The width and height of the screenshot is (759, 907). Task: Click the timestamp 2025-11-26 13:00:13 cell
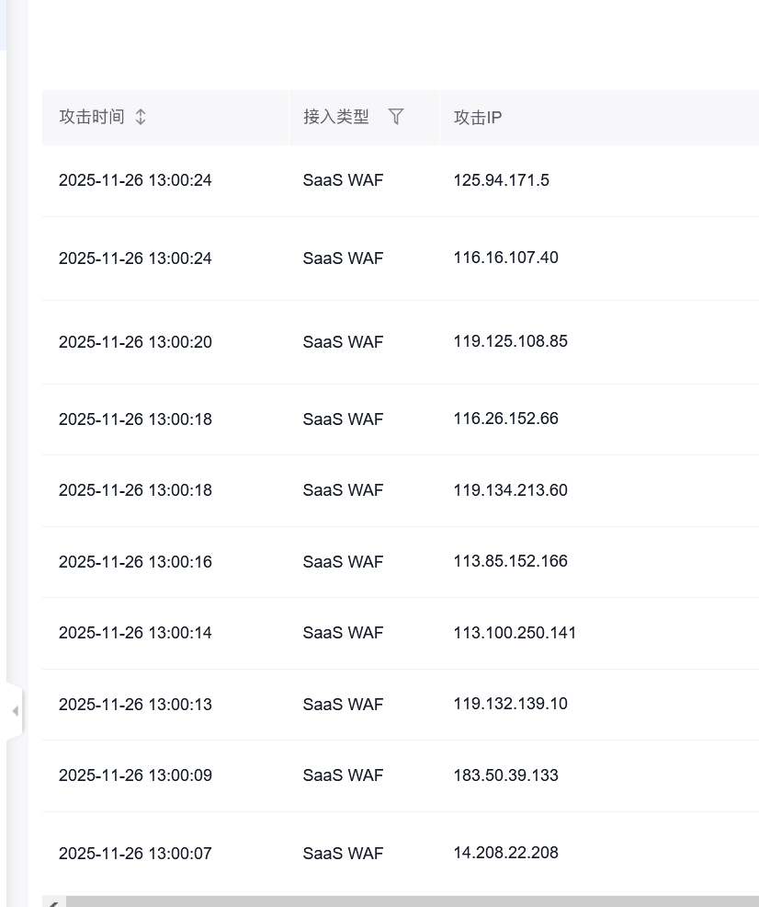point(135,704)
